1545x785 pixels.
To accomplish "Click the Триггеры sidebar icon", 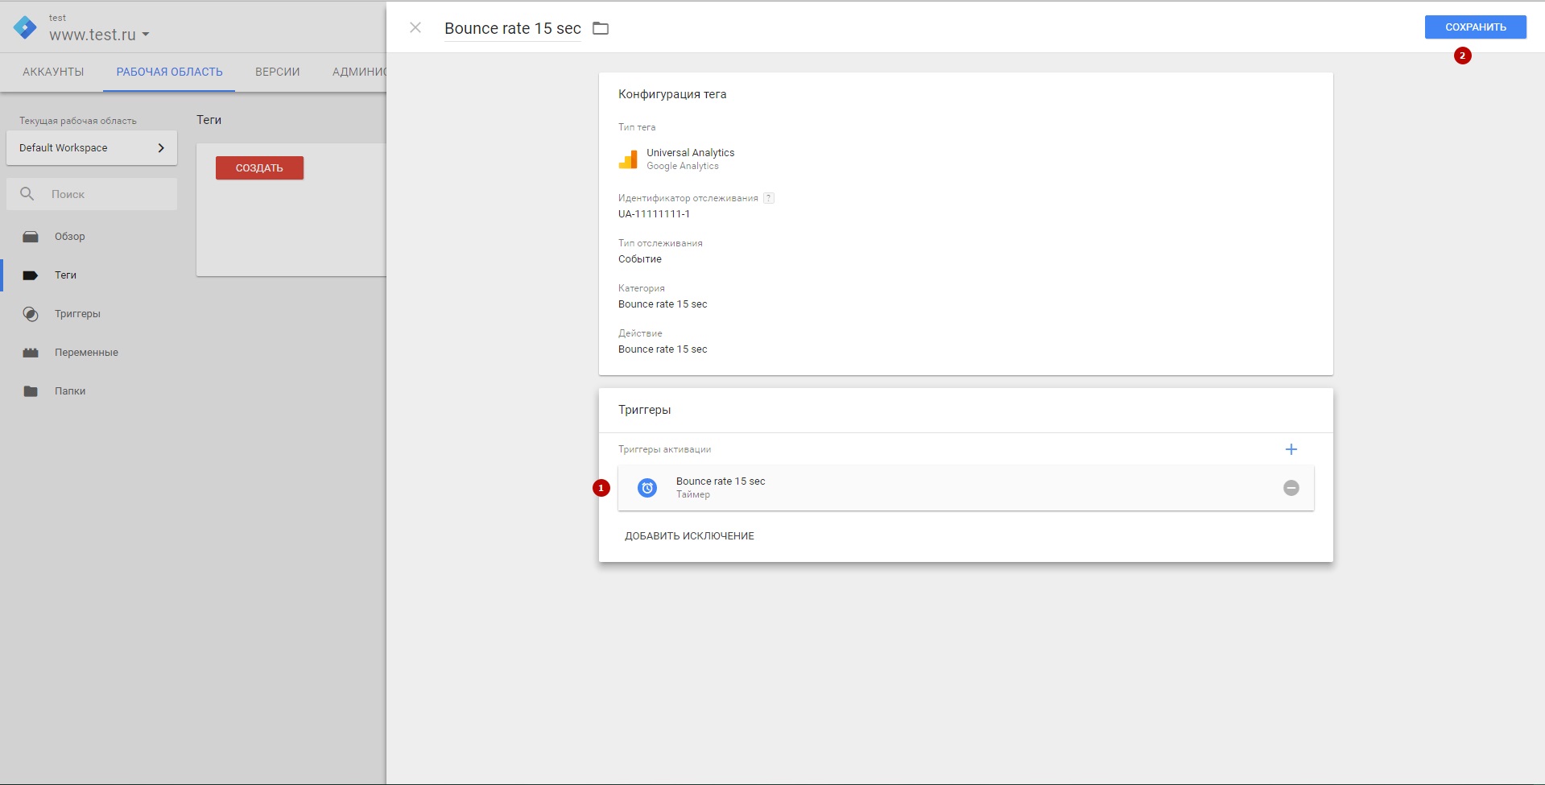I will coord(31,314).
